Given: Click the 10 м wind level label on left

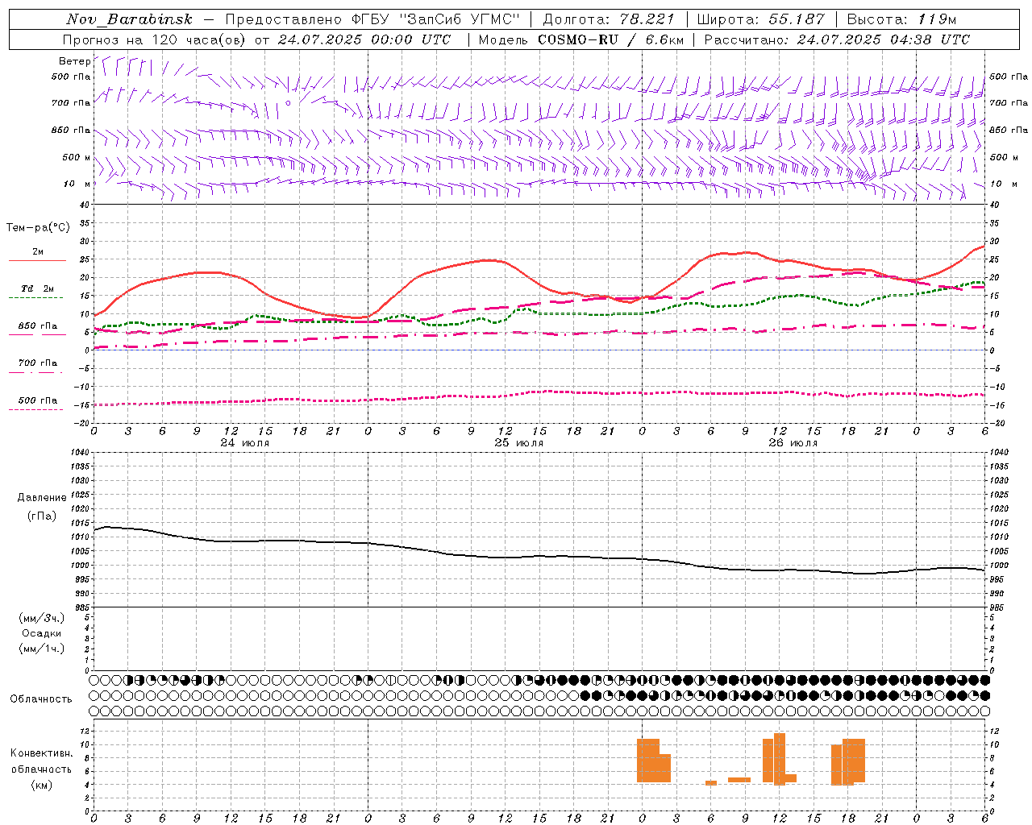Looking at the screenshot, I should pyautogui.click(x=75, y=184).
